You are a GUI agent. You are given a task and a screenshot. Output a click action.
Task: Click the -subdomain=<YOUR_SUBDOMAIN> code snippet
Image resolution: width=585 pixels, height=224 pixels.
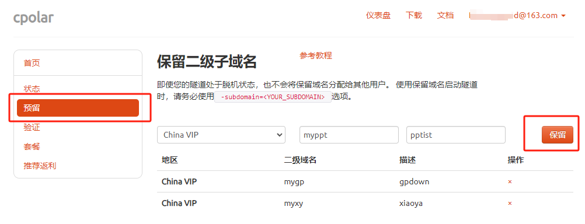pyautogui.click(x=273, y=97)
